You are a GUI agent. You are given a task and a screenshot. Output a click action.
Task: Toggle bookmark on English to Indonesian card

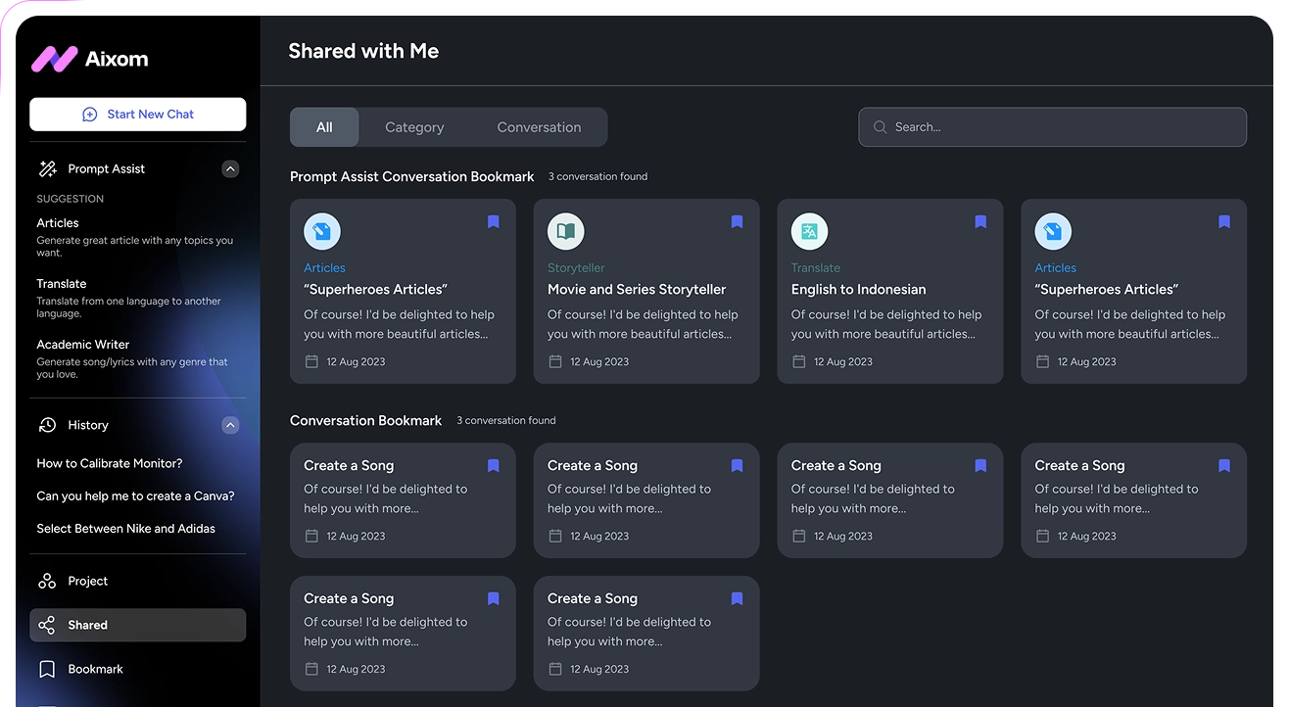tap(980, 222)
